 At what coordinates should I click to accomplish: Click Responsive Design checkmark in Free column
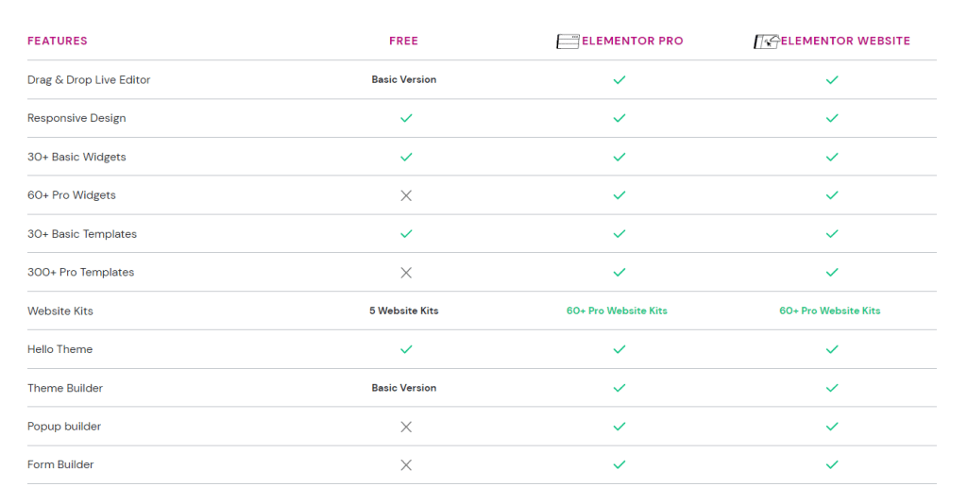click(406, 118)
